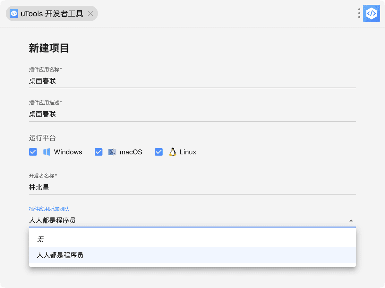Image resolution: width=385 pixels, height=288 pixels.
Task: Select 人人都是程序员 from the open options list
Action: (60, 255)
